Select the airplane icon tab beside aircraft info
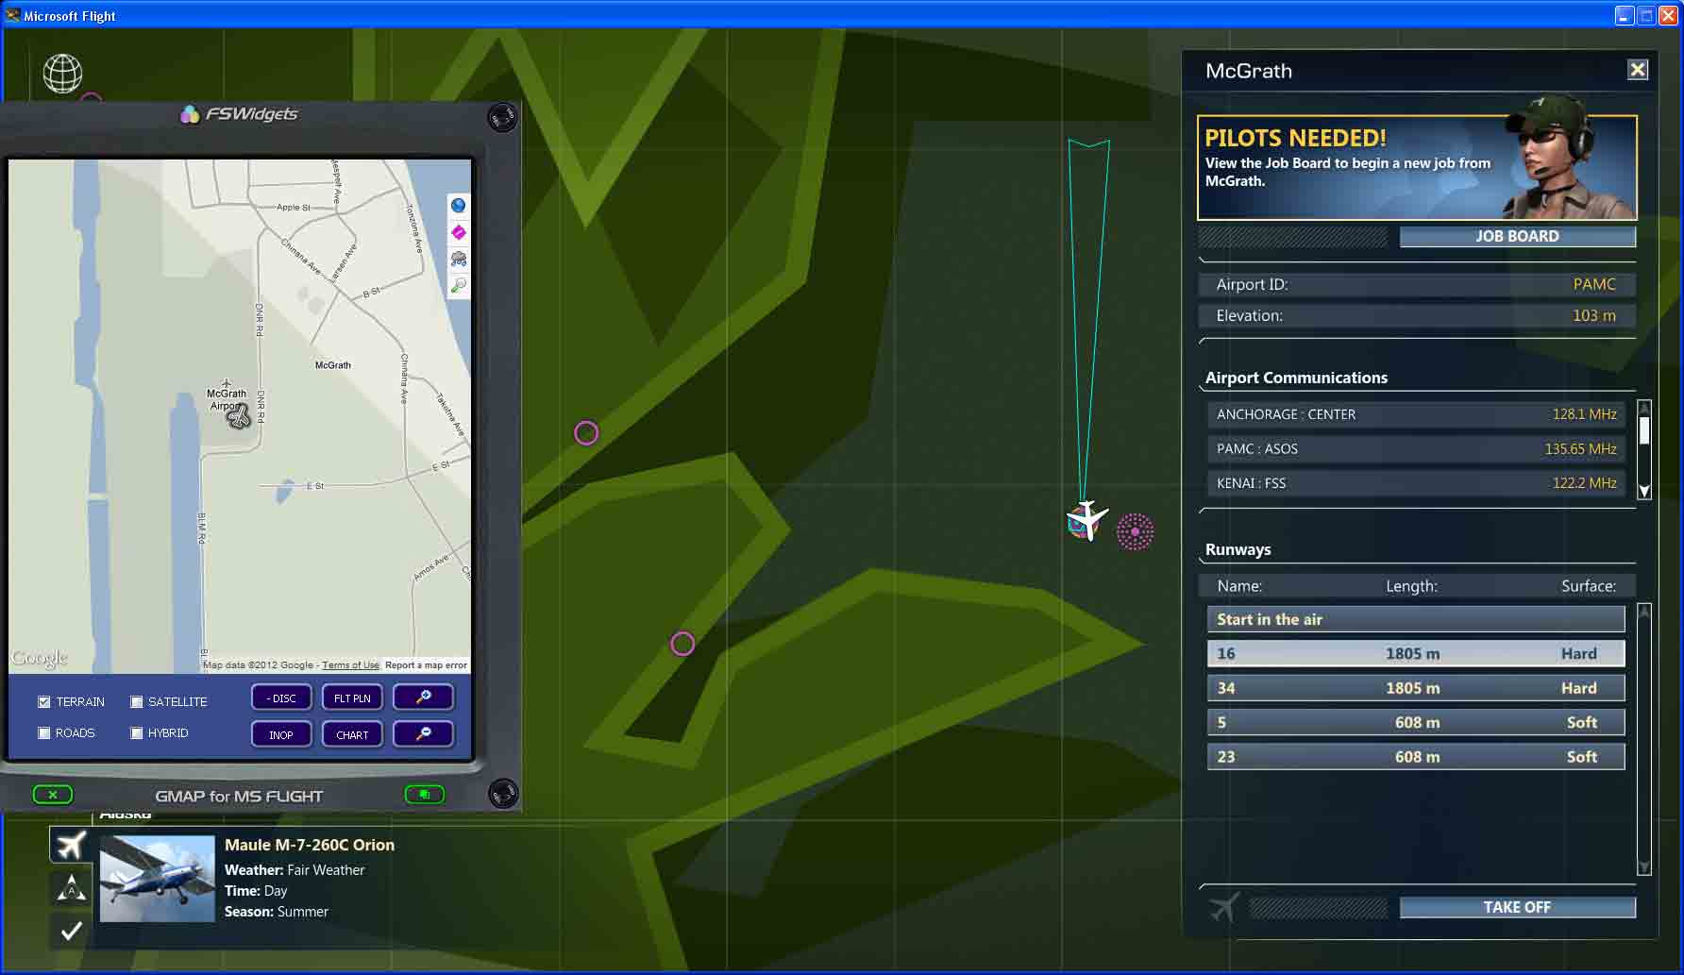 pyautogui.click(x=71, y=845)
